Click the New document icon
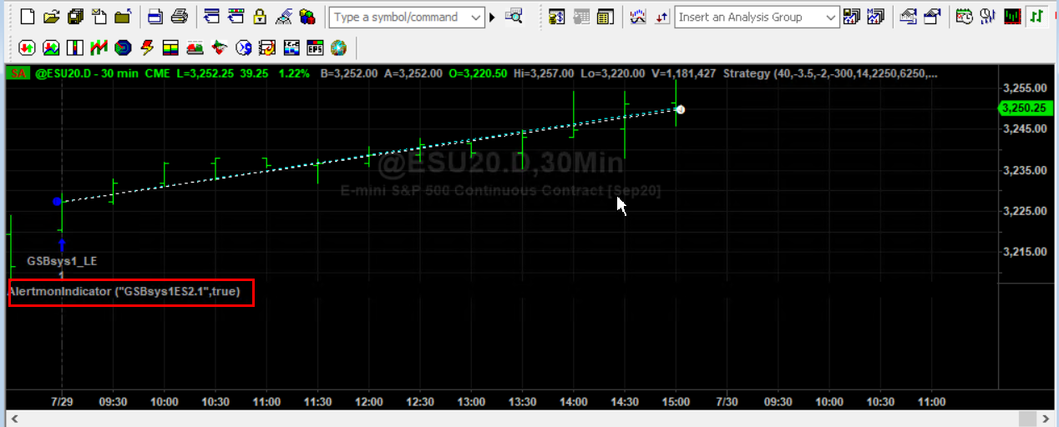Image resolution: width=1059 pixels, height=427 pixels. pyautogui.click(x=27, y=17)
